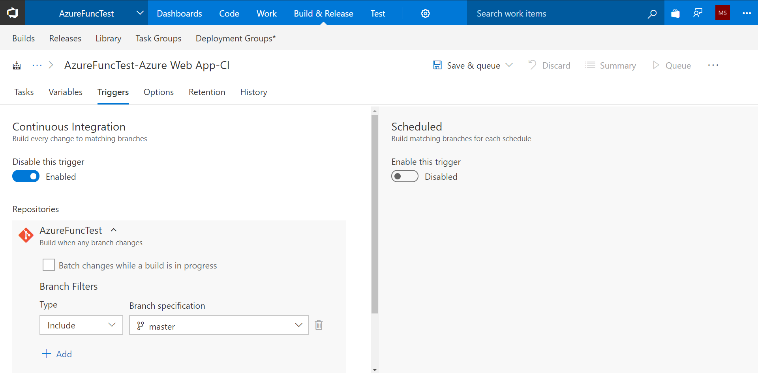Toggle the Continuous Integration trigger switch
The height and width of the screenshot is (373, 758).
click(x=26, y=176)
